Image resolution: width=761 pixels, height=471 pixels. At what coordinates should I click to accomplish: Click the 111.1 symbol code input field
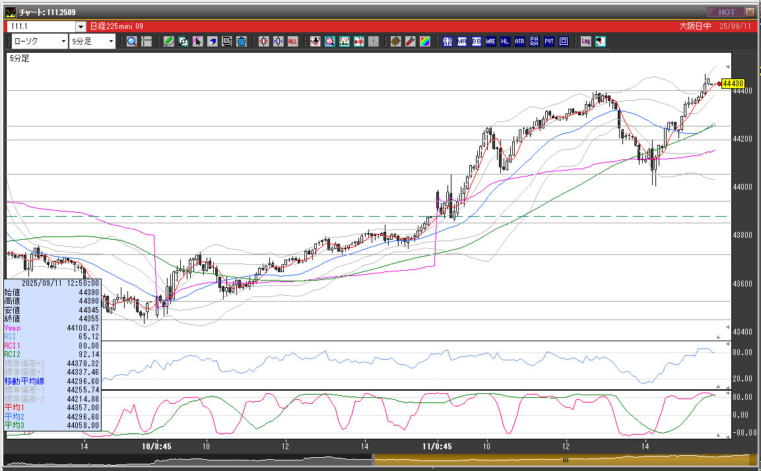(41, 26)
